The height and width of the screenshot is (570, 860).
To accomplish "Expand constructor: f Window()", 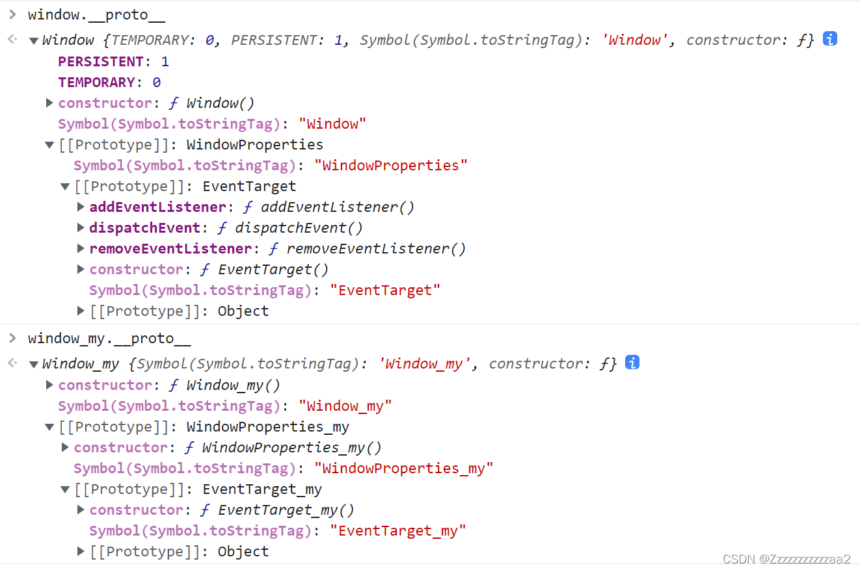I will pos(49,103).
